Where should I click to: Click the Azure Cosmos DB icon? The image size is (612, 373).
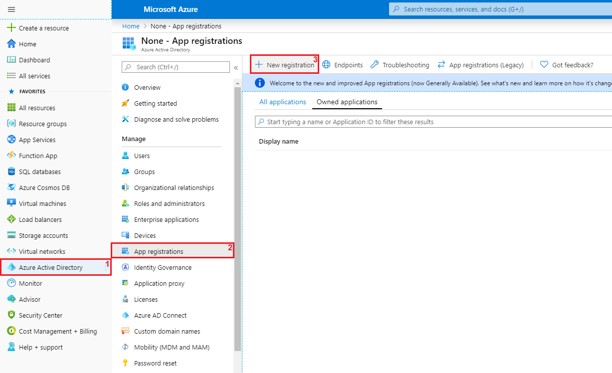click(11, 187)
